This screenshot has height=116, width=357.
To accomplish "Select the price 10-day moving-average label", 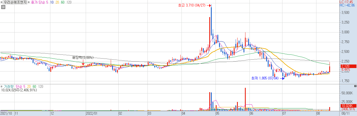I will pyautogui.click(x=52, y=2).
